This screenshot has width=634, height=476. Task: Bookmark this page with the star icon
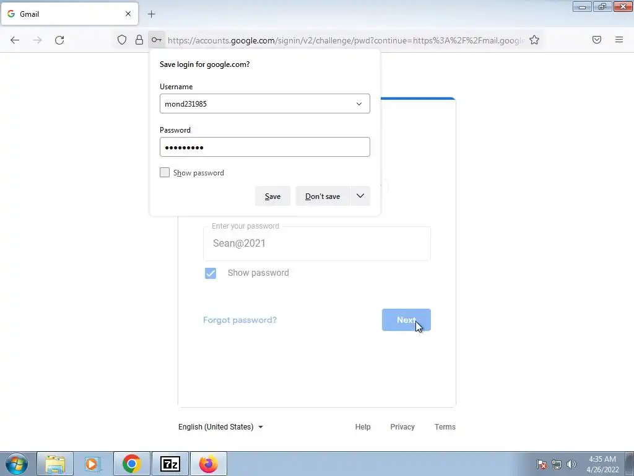(534, 40)
